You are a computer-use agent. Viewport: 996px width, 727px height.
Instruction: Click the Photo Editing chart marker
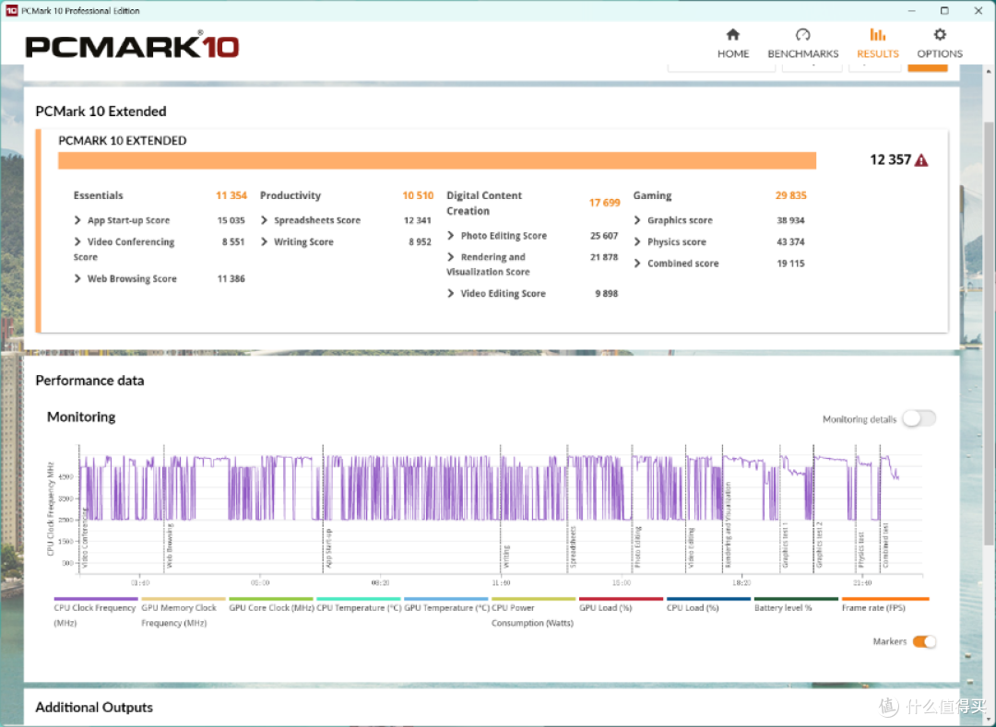pos(638,546)
